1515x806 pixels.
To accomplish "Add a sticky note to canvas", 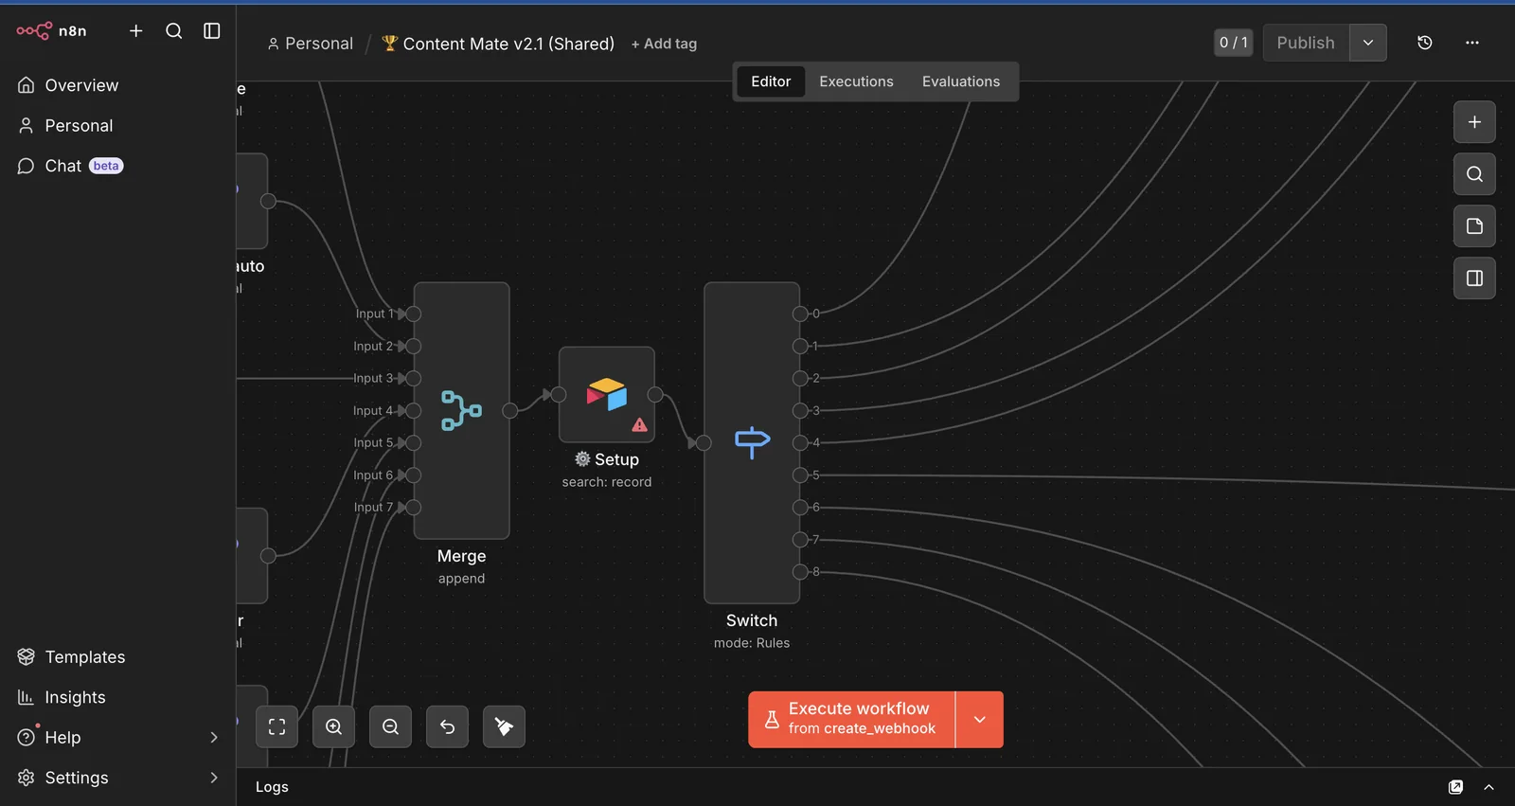I will tap(1474, 226).
